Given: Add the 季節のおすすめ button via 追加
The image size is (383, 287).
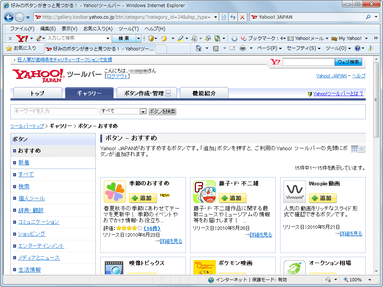Looking at the screenshot, I should click(x=143, y=198).
